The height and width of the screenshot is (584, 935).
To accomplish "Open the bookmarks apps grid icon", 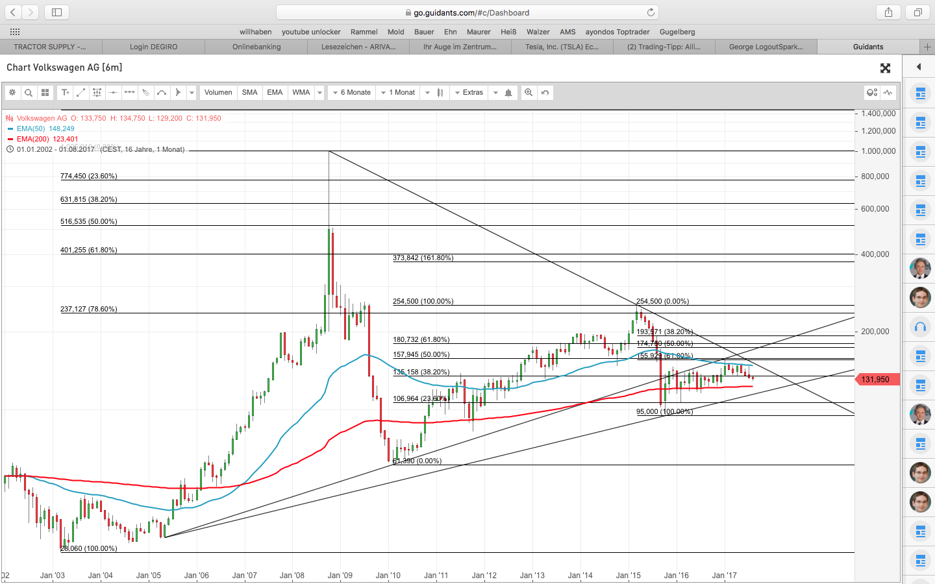I will (15, 32).
